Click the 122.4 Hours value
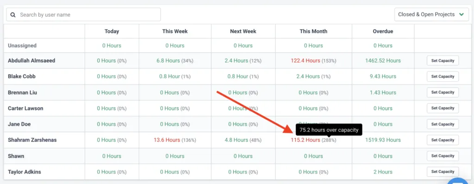The image size is (474, 184). coord(306,60)
